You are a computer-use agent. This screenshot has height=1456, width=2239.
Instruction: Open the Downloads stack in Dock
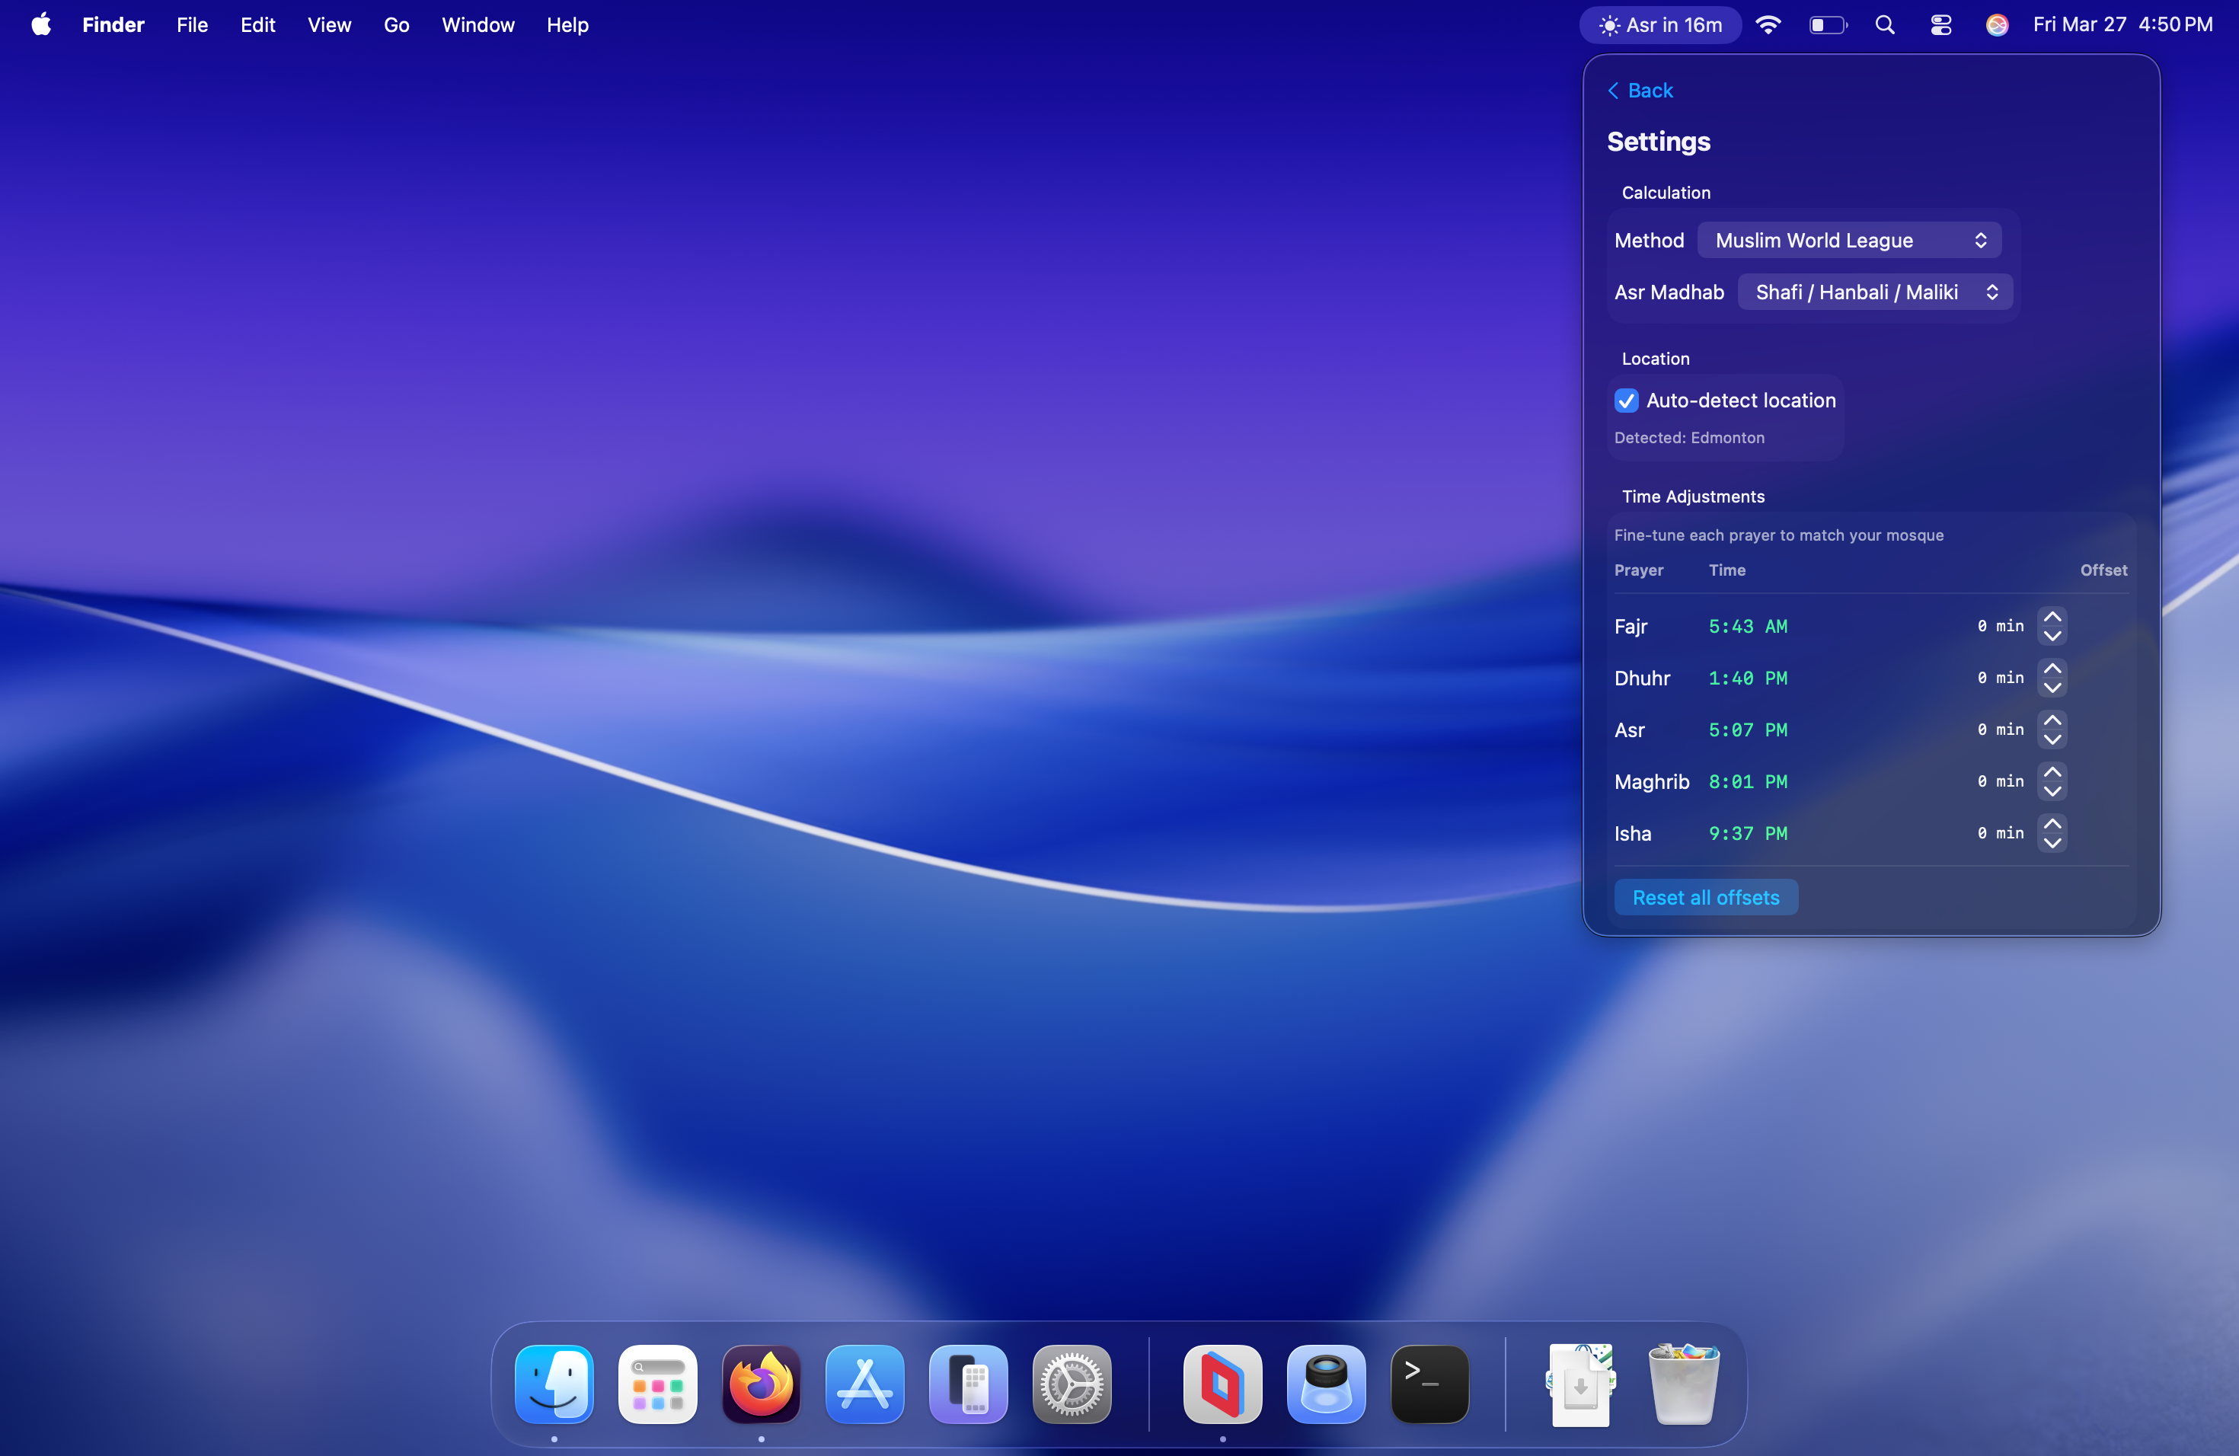[x=1580, y=1384]
